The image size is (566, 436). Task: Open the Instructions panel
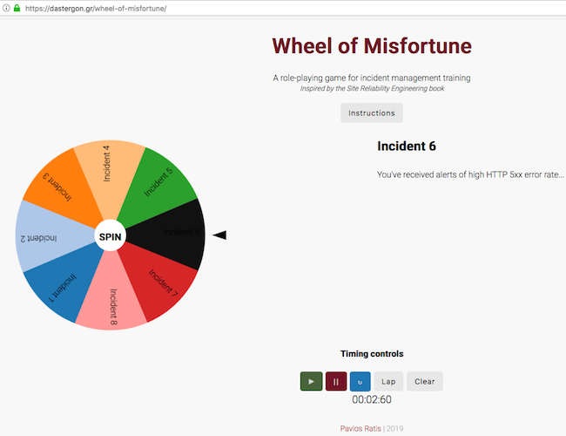click(x=372, y=112)
